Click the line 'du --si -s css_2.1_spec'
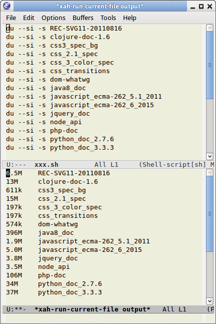Image resolution: width=216 pixels, height=324 pixels. [x=52, y=54]
